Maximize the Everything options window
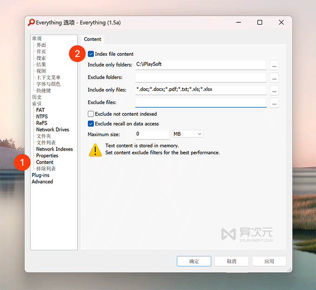This screenshot has width=316, height=290. point(260,22)
